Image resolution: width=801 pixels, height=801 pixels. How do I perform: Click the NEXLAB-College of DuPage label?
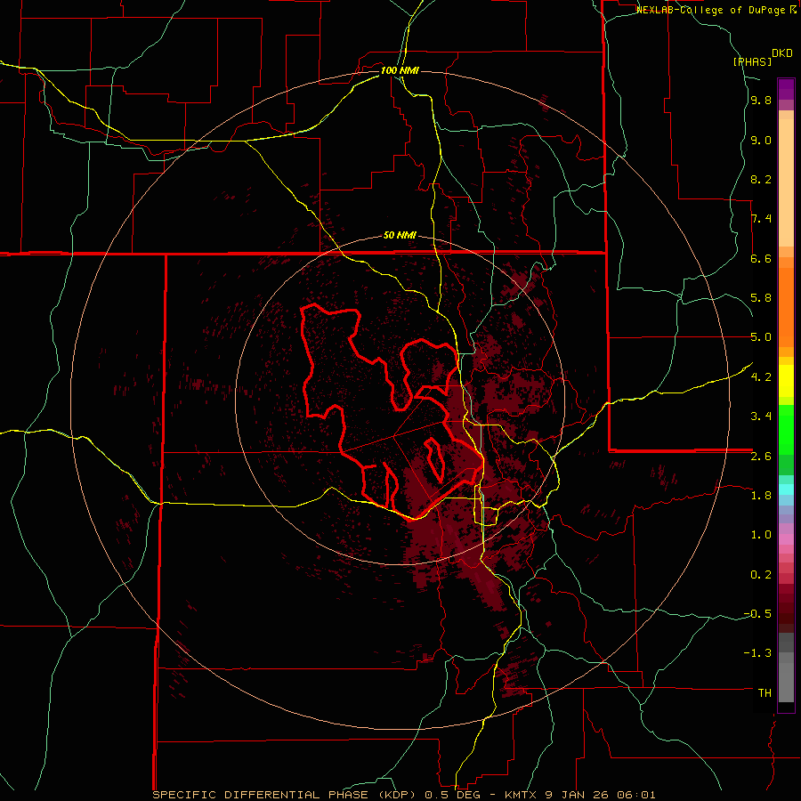click(x=712, y=10)
